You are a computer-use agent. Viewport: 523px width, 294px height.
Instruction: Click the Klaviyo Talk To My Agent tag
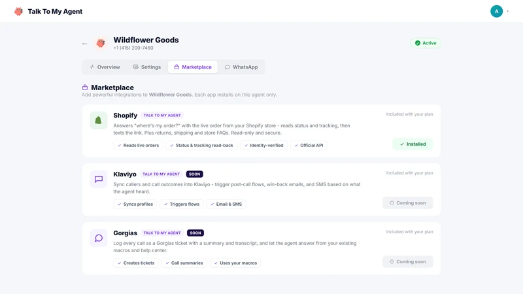pos(161,174)
